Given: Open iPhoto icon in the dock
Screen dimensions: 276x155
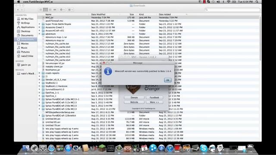Looking at the screenshot, I should [x=187, y=148].
